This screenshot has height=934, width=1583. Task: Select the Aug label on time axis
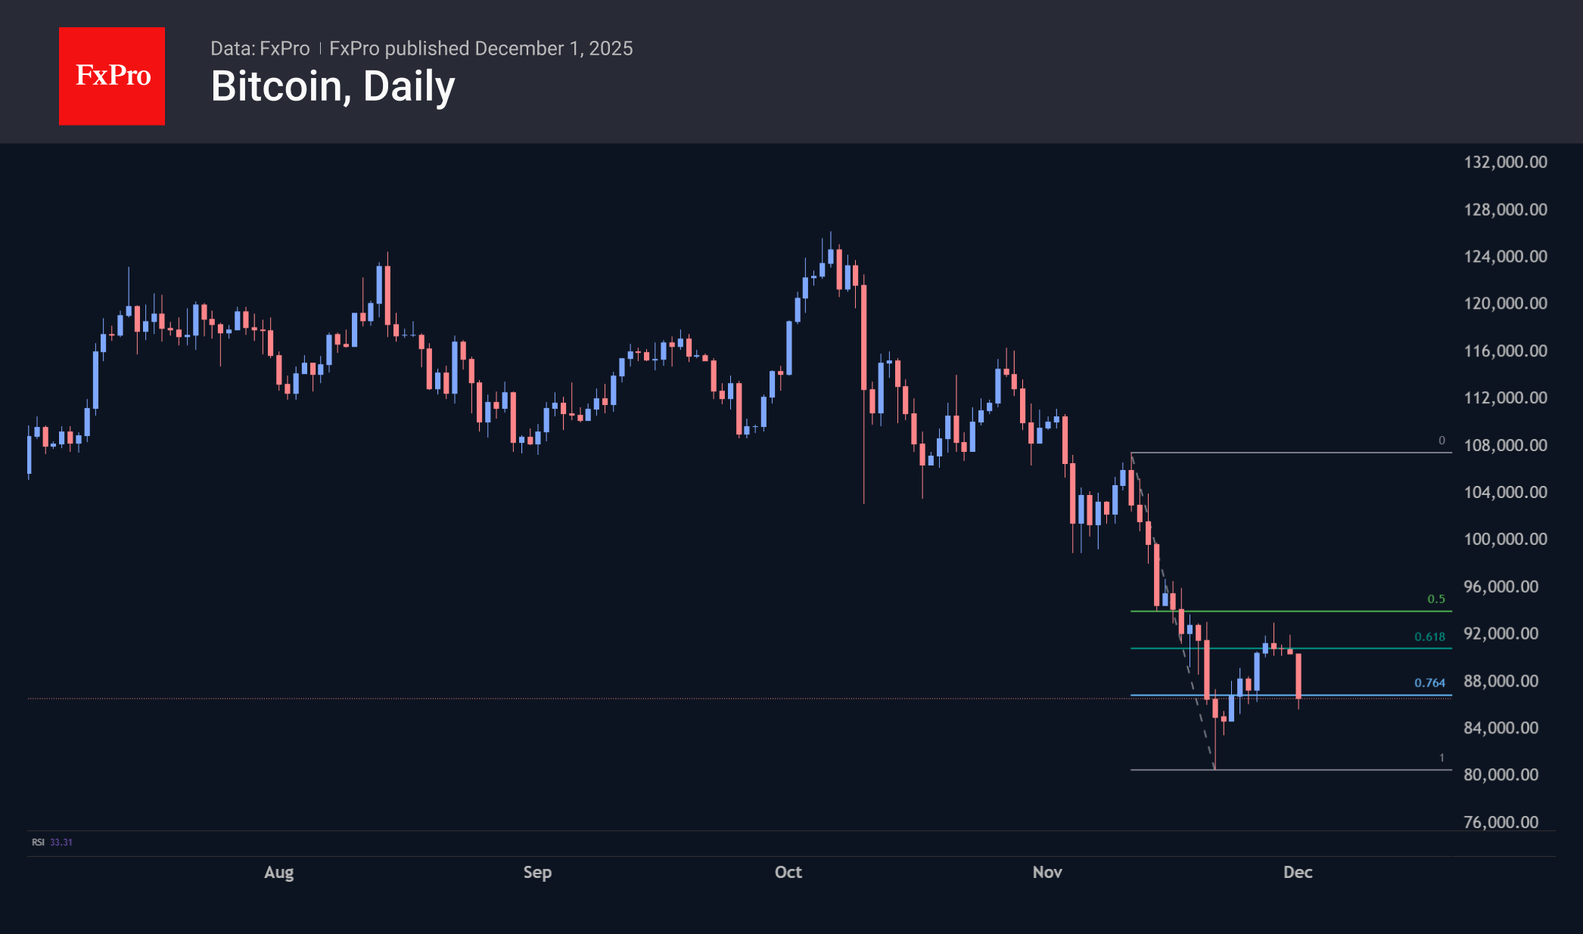point(278,872)
